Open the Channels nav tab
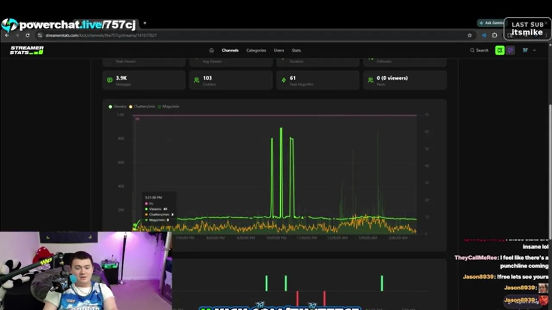Image resolution: width=552 pixels, height=310 pixels. point(230,50)
